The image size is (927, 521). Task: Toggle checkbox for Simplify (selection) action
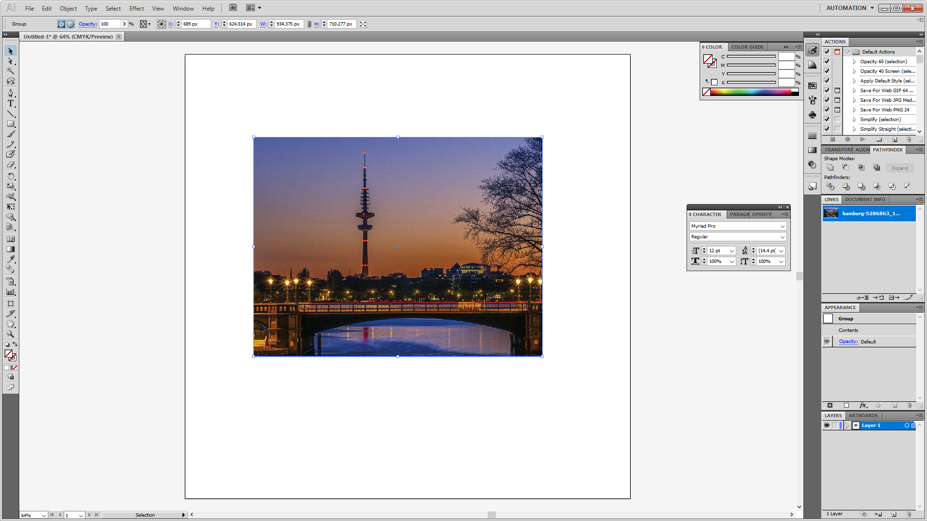(x=827, y=119)
